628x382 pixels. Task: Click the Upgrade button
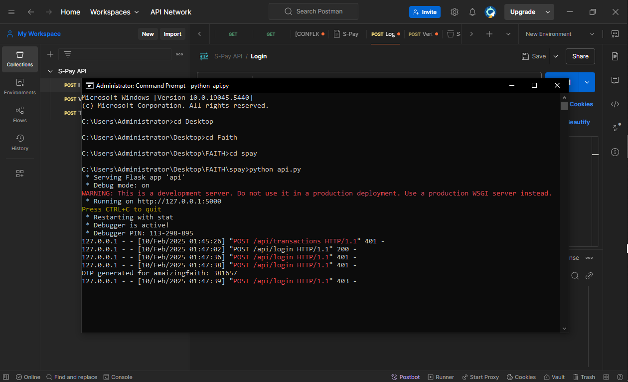tap(523, 12)
